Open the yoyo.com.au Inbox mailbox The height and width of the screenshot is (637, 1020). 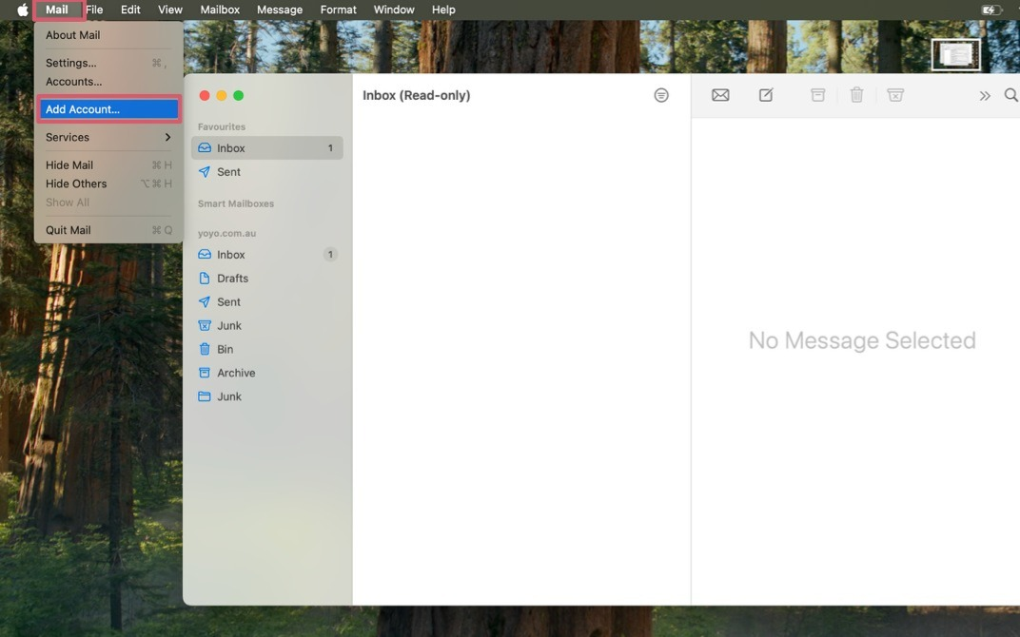point(267,255)
